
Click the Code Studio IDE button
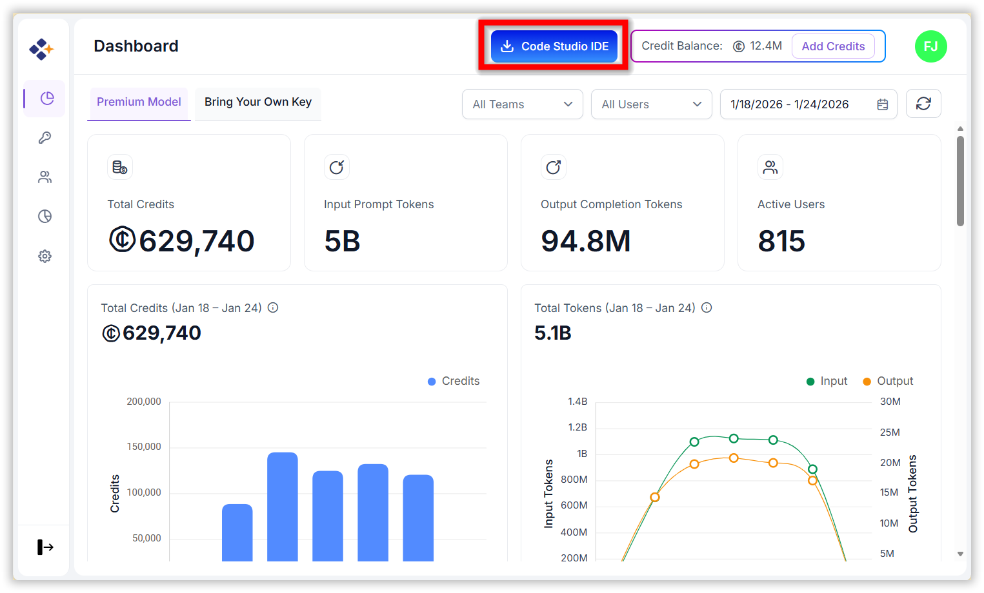pyautogui.click(x=554, y=46)
